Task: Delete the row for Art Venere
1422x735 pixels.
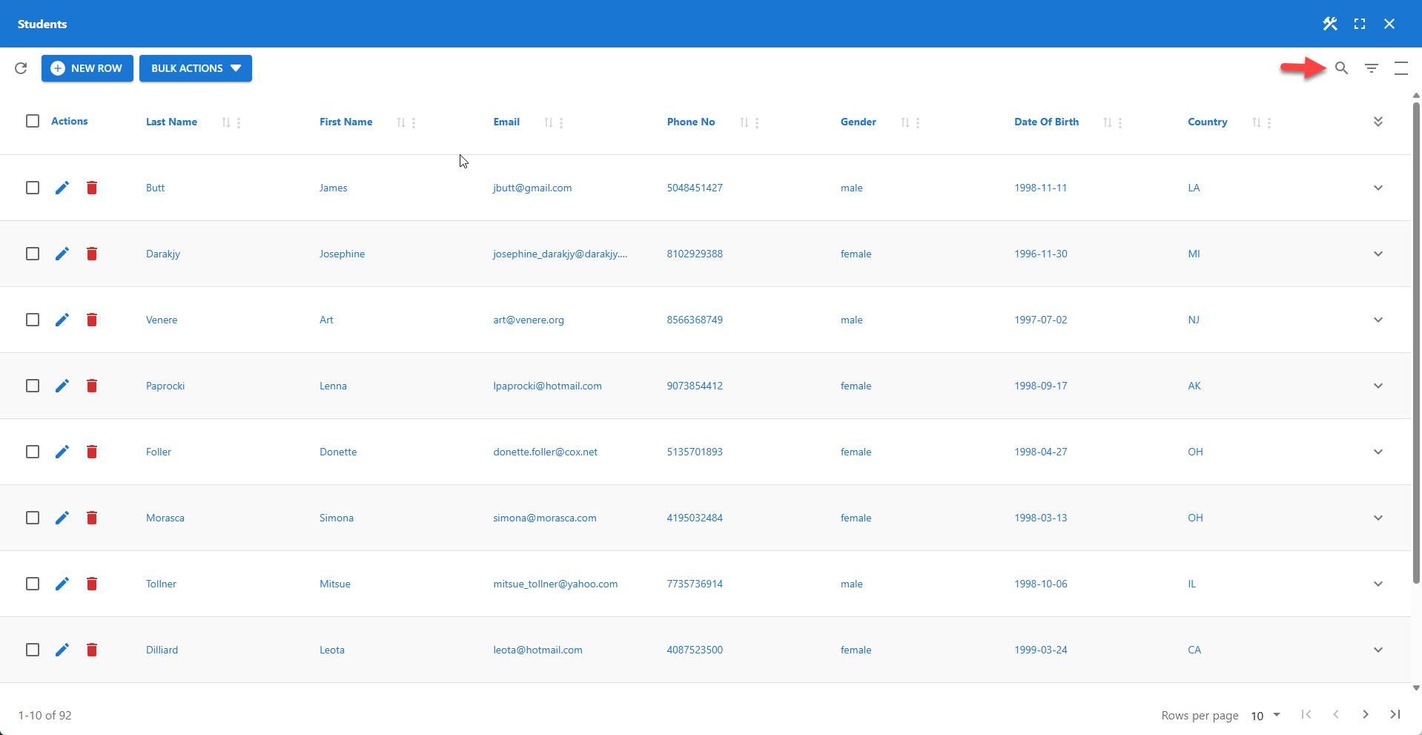Action: (92, 320)
